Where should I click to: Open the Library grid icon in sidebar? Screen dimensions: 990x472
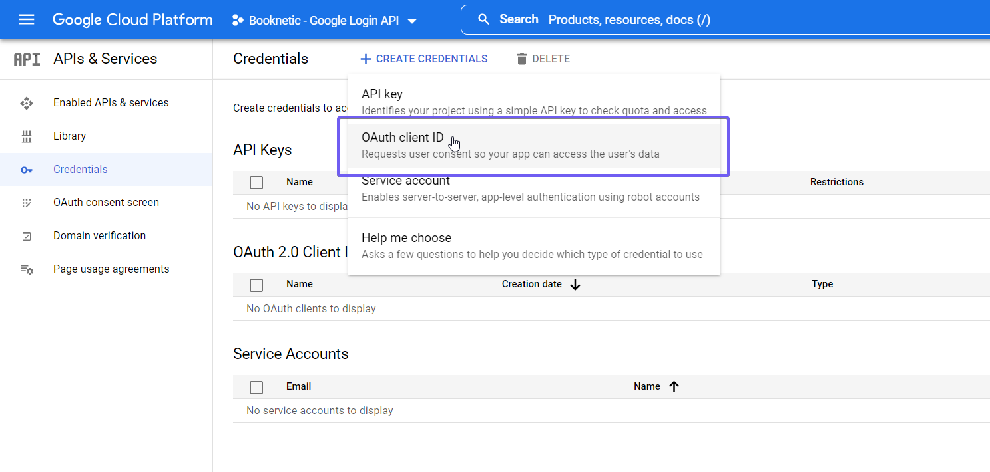pos(27,136)
